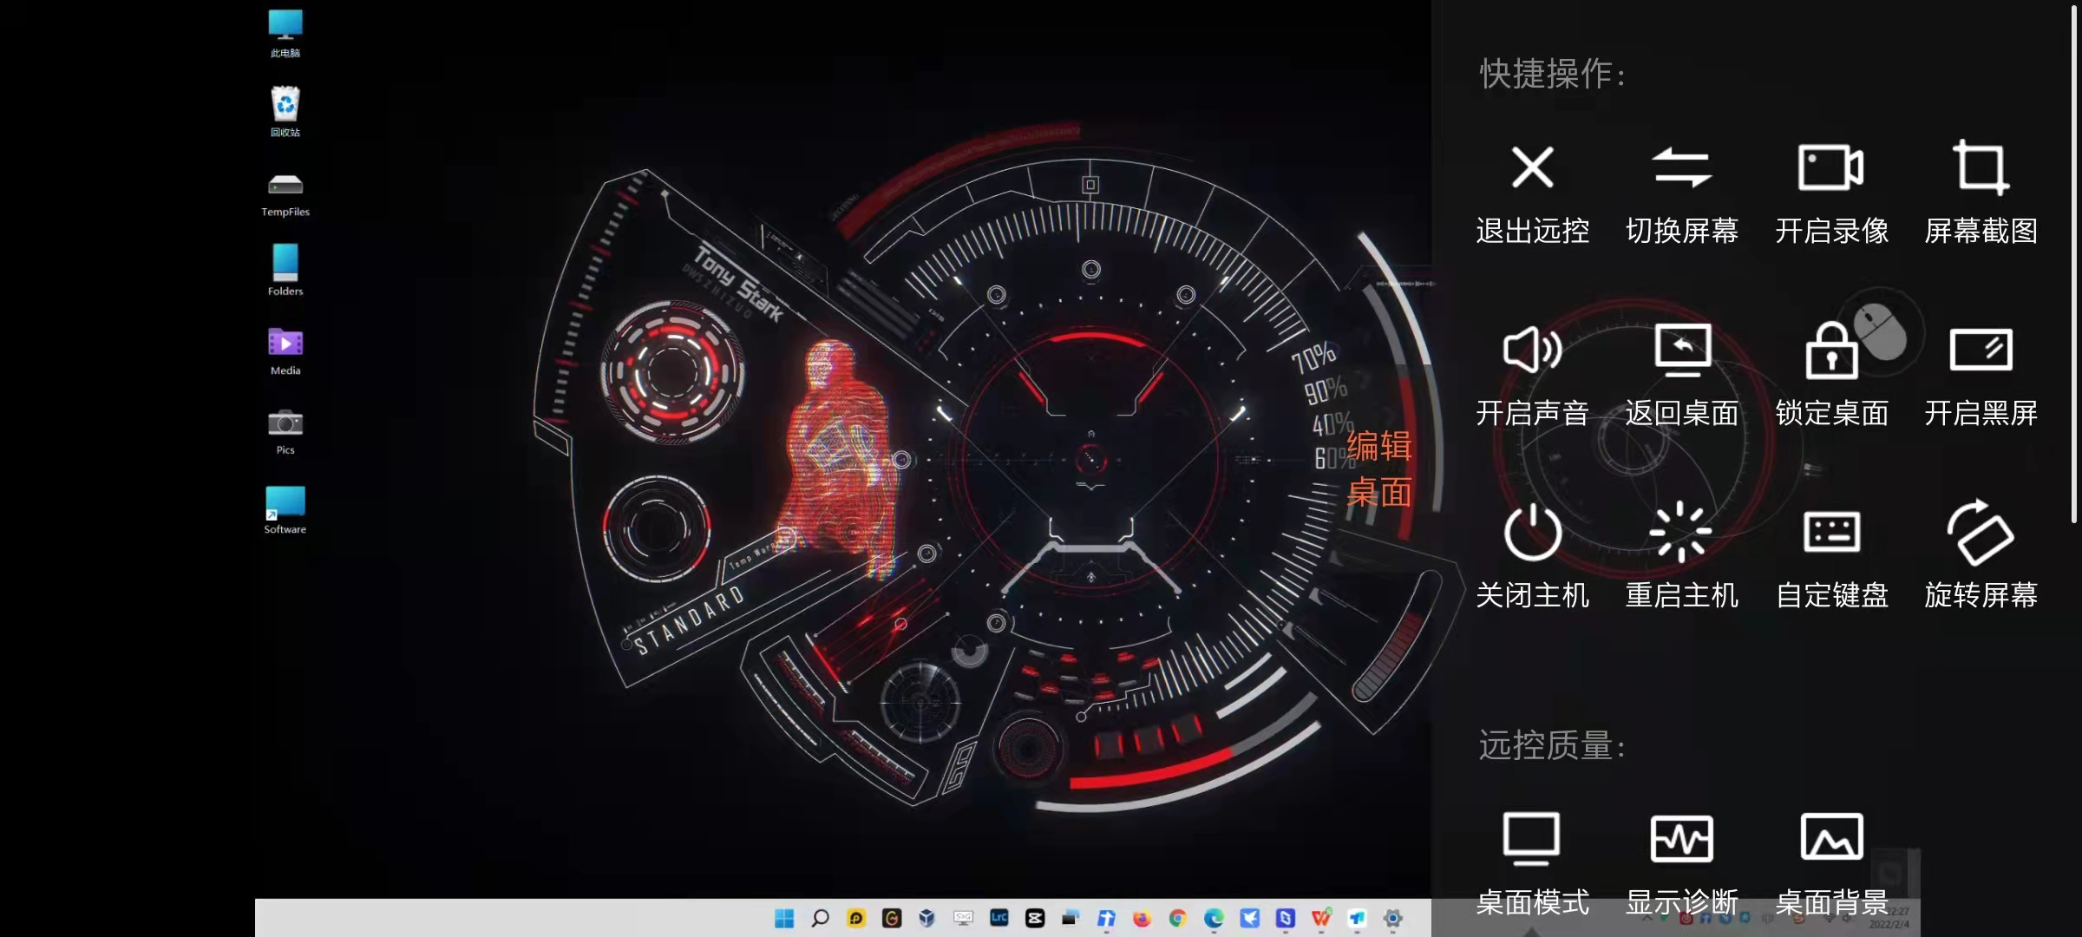Exit remote control with 退出远控
The height and width of the screenshot is (937, 2082).
click(x=1532, y=195)
